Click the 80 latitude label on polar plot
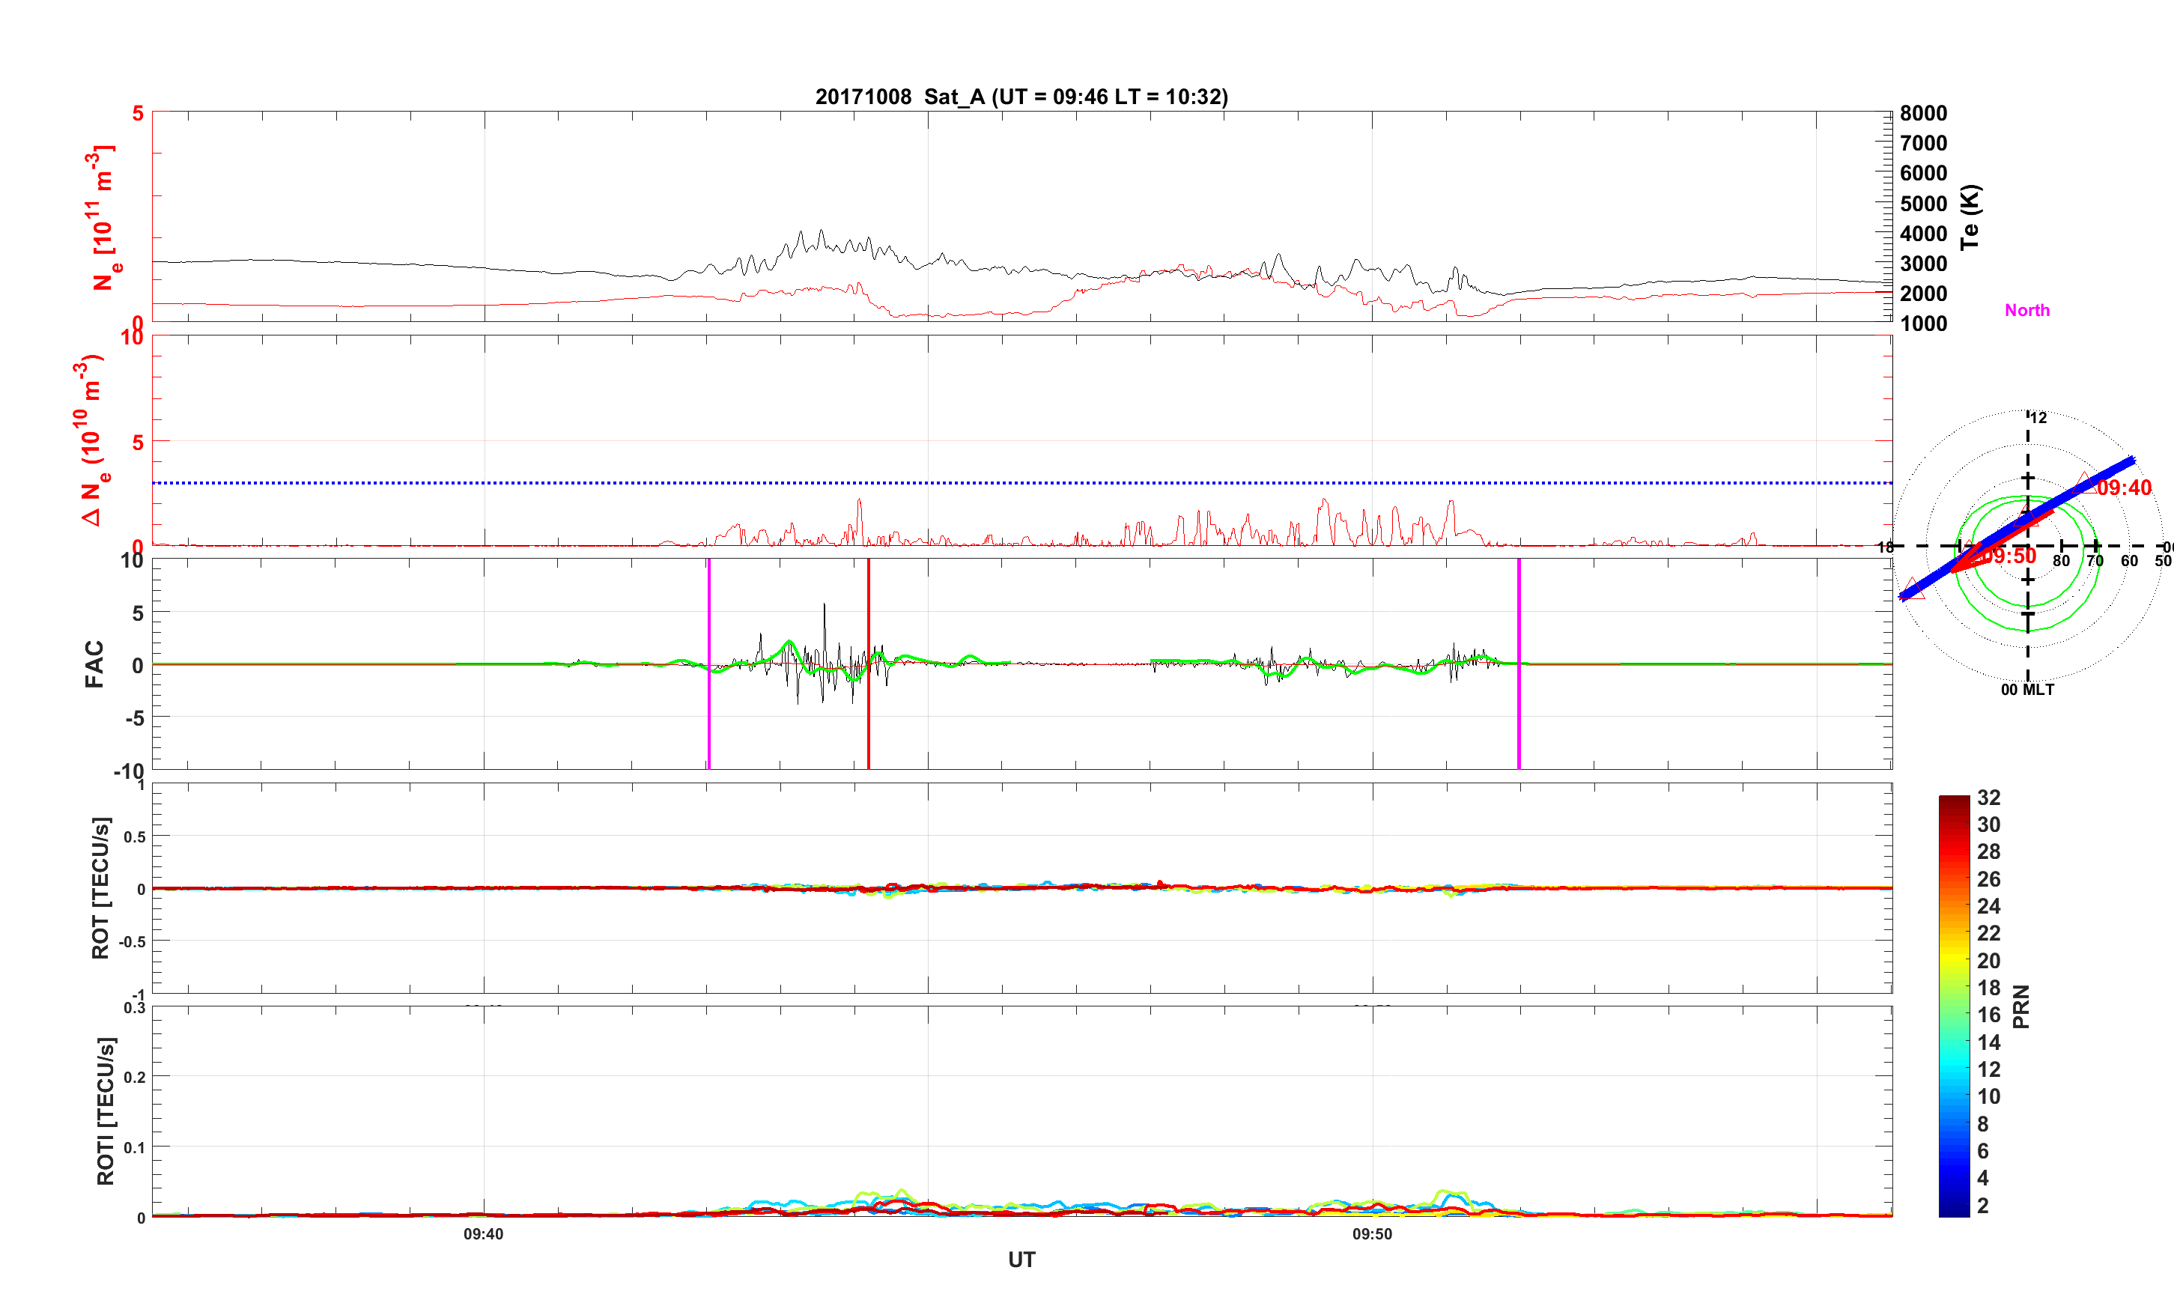 pos(2061,562)
